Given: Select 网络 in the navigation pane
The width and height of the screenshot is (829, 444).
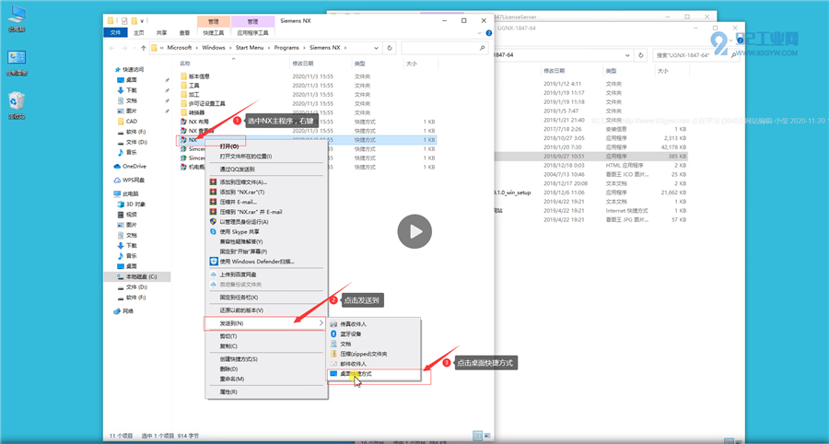Looking at the screenshot, I should (x=128, y=311).
